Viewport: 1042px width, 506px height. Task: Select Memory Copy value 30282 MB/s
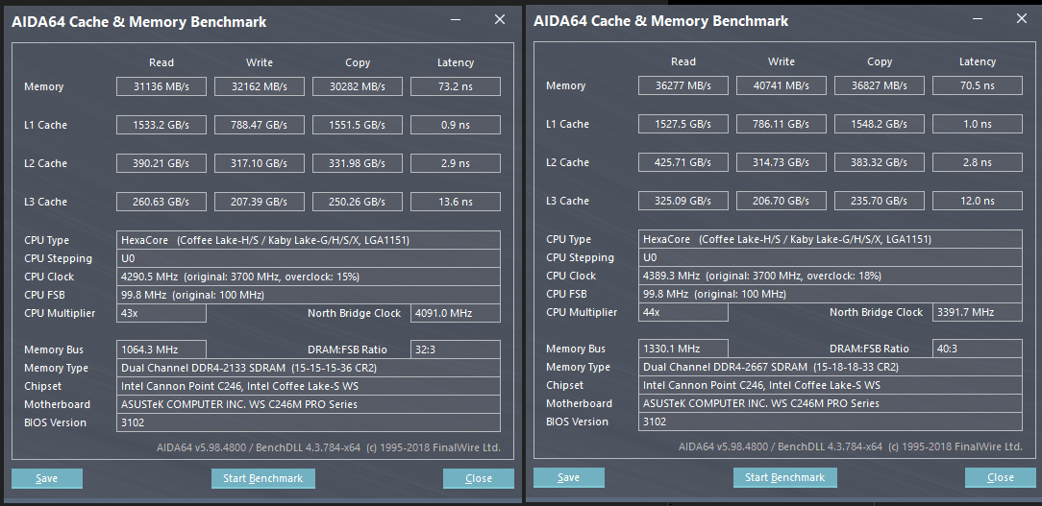pos(358,86)
